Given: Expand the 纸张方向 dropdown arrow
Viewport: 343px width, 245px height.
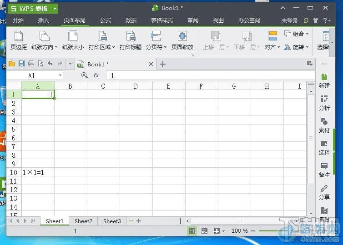Looking at the screenshot, I should [56, 47].
